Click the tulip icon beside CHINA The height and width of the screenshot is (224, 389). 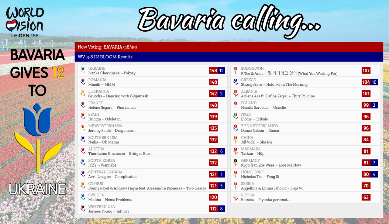pos(236,140)
